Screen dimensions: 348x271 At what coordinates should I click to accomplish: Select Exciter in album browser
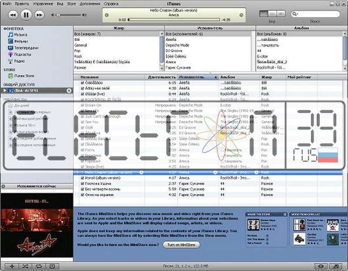coord(262,56)
